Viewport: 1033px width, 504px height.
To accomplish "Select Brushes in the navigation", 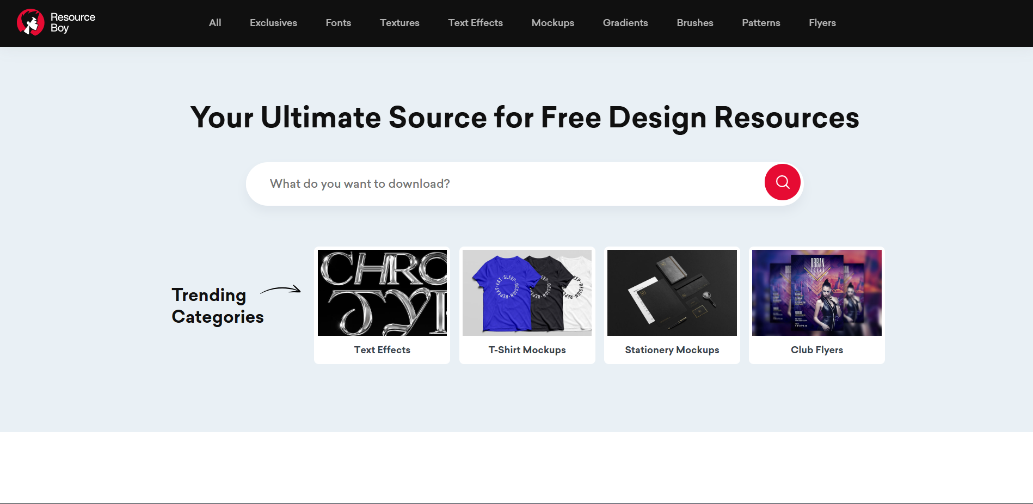I will [694, 23].
